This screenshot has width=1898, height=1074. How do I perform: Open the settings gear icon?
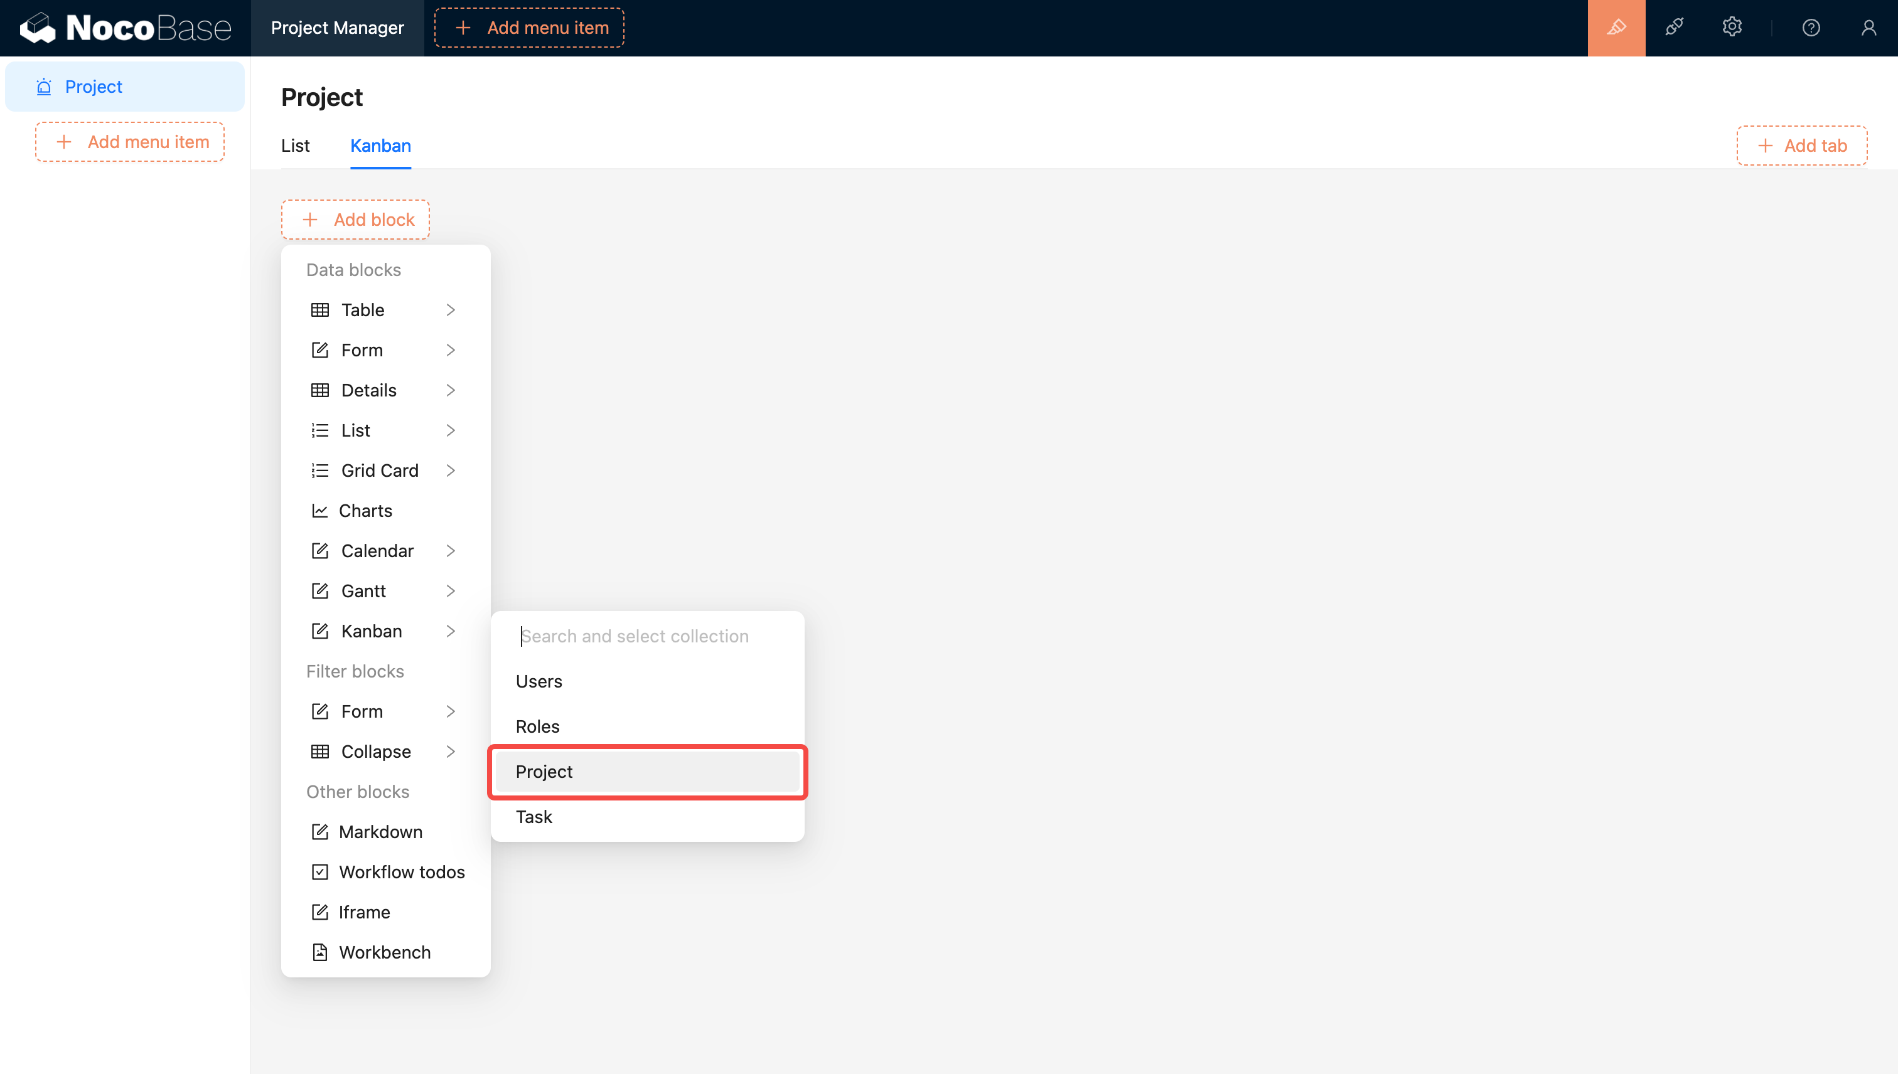(1732, 28)
